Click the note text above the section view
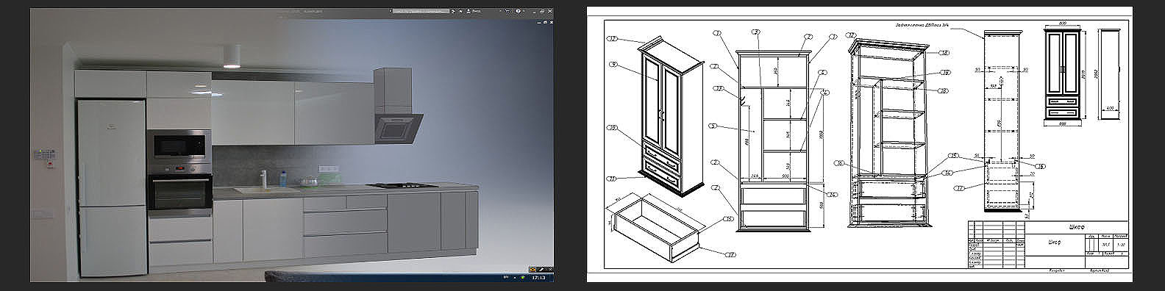Screen dimensions: 1165x291 tap(922, 25)
